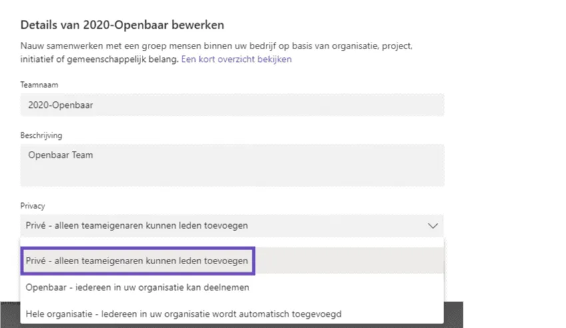This screenshot has width=566, height=328.
Task: Choose 'Openbaar - iedereen kan deelnemen' option
Action: coord(137,287)
